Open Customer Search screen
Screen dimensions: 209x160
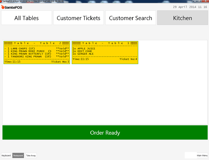pos(130,18)
